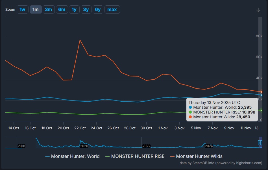Set zoom to 6y
This screenshot has width=268, height=170.
tap(98, 9)
